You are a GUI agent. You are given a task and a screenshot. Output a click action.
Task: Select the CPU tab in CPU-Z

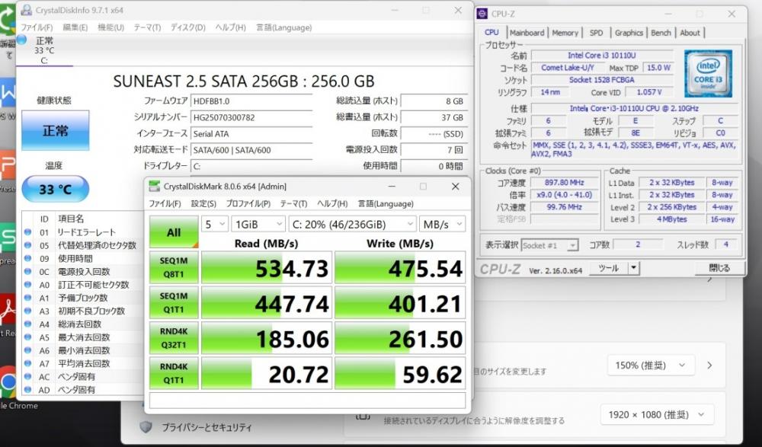pyautogui.click(x=491, y=33)
